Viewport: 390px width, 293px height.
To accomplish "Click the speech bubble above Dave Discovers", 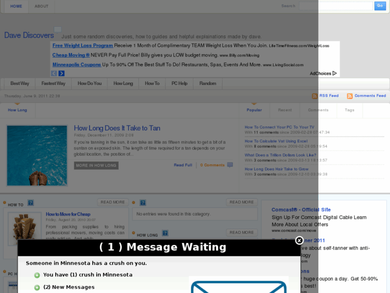I will click(x=58, y=30).
